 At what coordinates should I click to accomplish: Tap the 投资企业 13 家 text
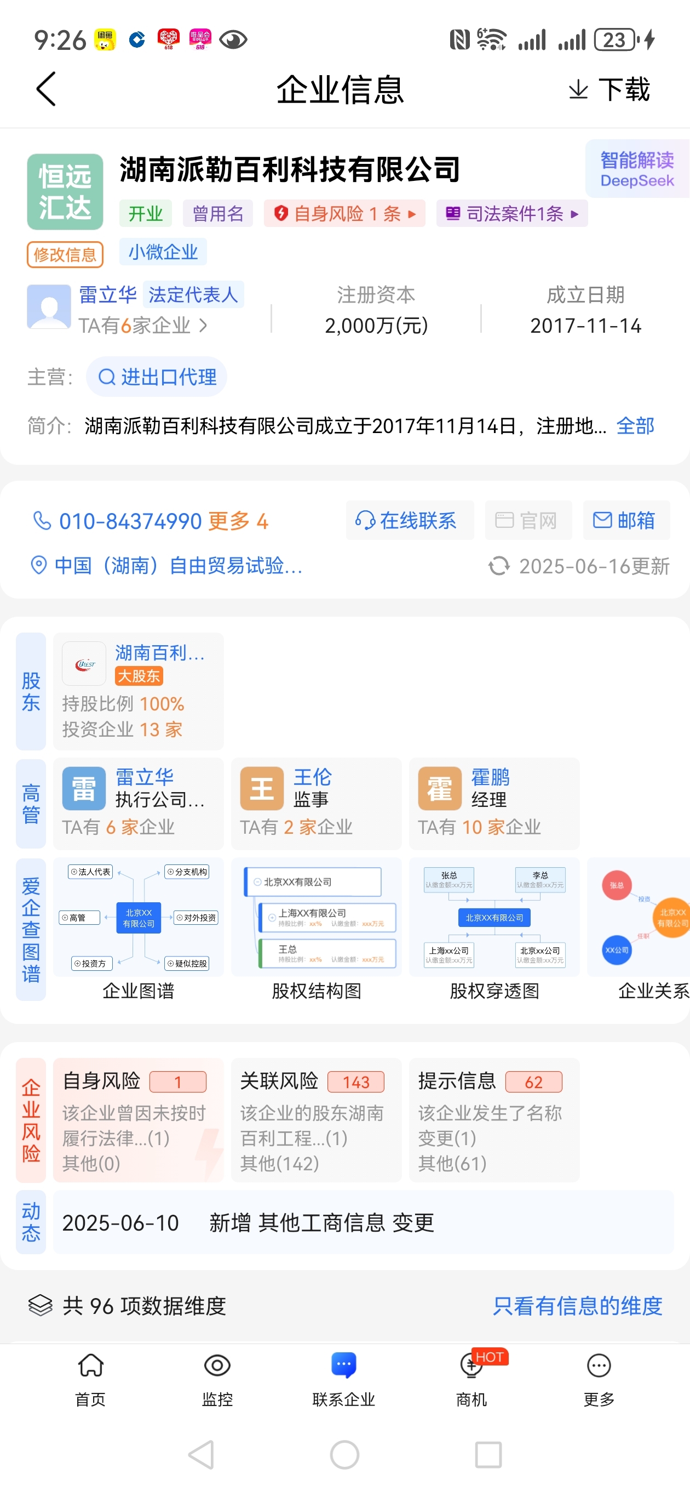[122, 729]
